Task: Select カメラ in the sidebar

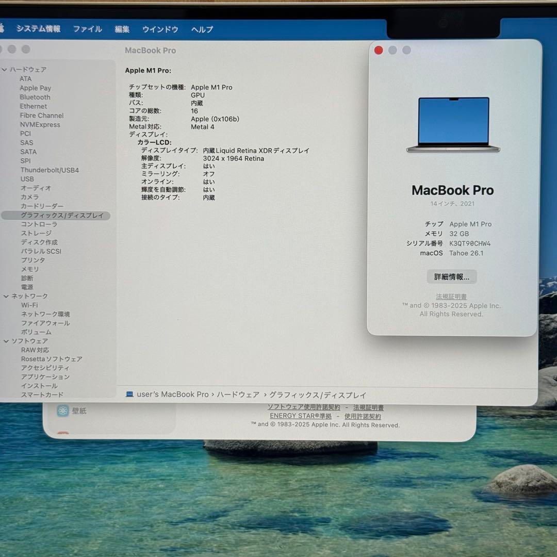Action: [x=29, y=197]
